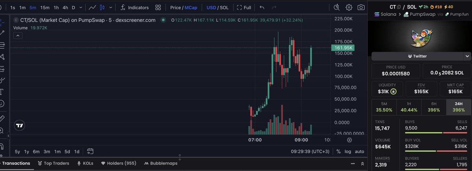Open the KOLs tab
Viewport: 472px width, 171px height.
tap(85, 164)
